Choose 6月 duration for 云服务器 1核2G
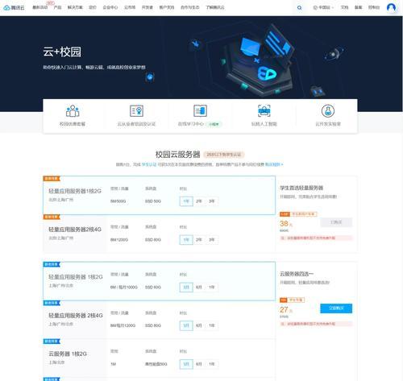The image size is (403, 381). (x=199, y=364)
